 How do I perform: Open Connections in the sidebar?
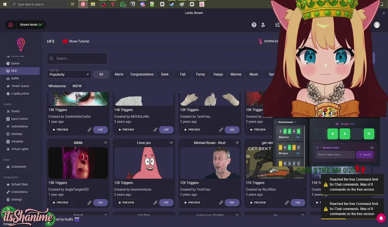click(20, 192)
